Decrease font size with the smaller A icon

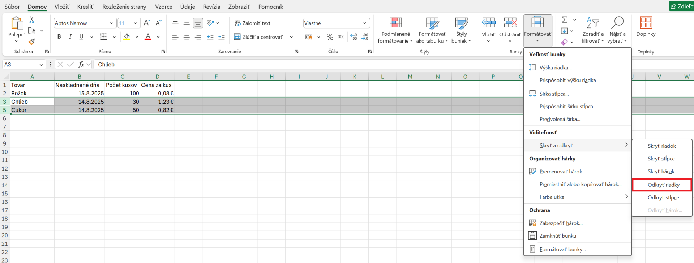pos(158,23)
